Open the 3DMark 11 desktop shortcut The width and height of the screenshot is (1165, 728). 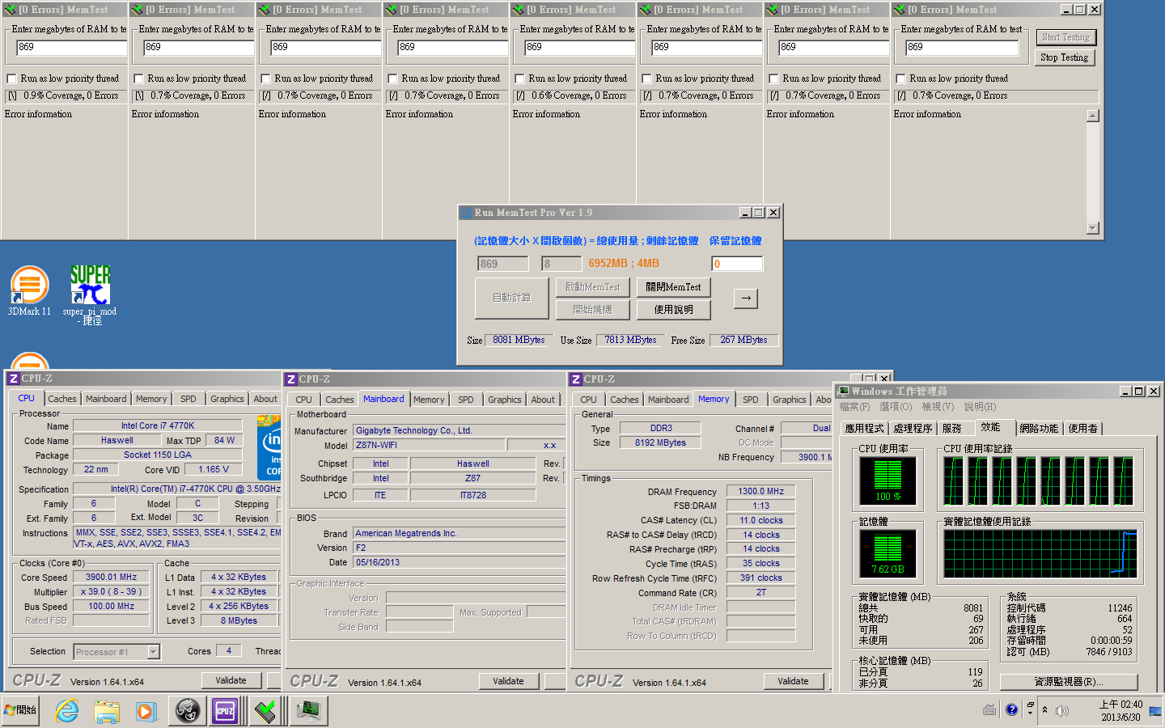pyautogui.click(x=29, y=286)
